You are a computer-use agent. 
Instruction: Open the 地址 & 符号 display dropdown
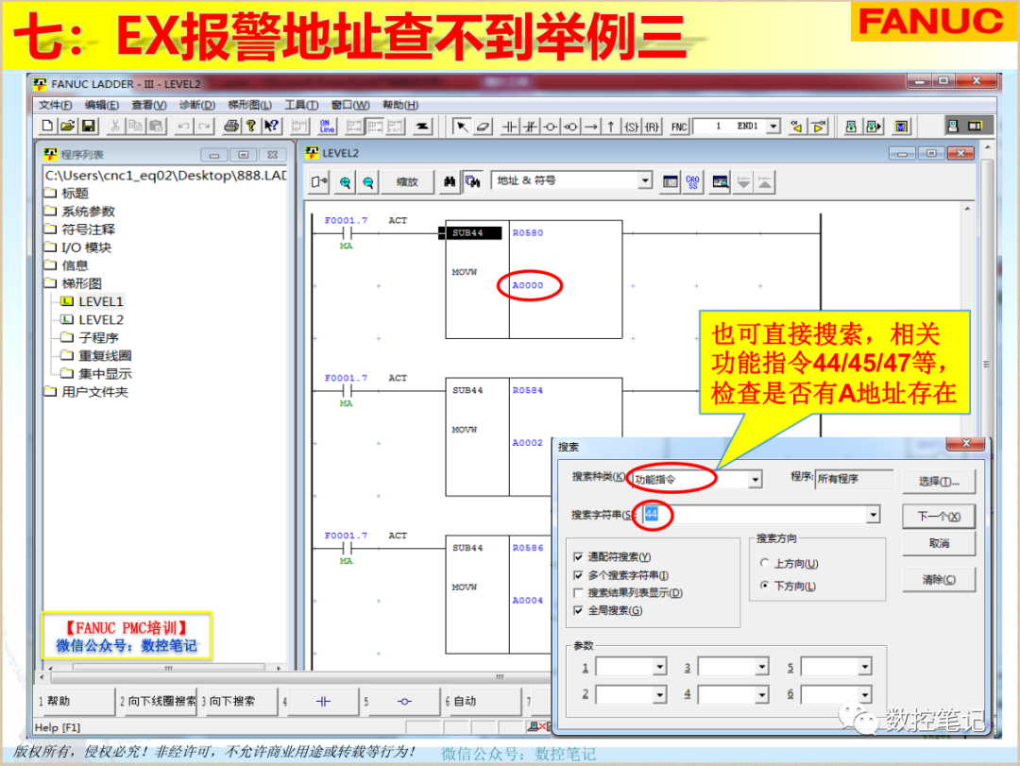pyautogui.click(x=645, y=179)
